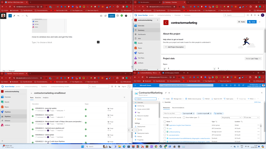Open post in new tab icon in WordPress
The image size is (266, 149).
point(105,16)
